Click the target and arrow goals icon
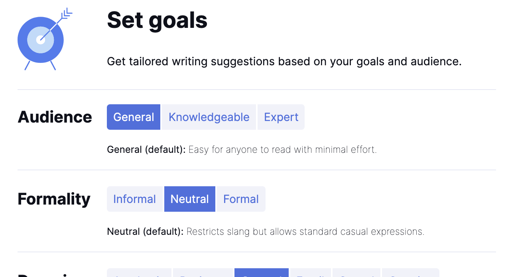The height and width of the screenshot is (277, 508). [45, 39]
